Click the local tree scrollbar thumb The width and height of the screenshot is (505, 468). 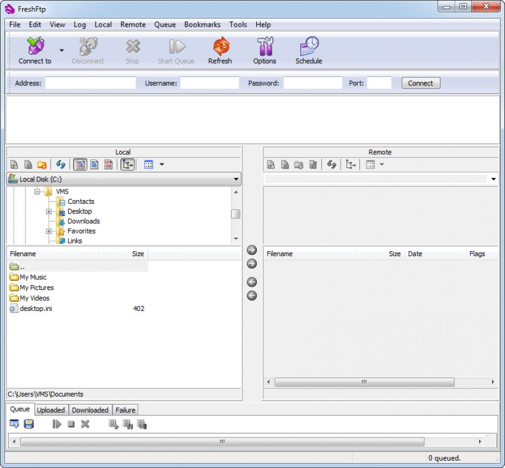236,214
